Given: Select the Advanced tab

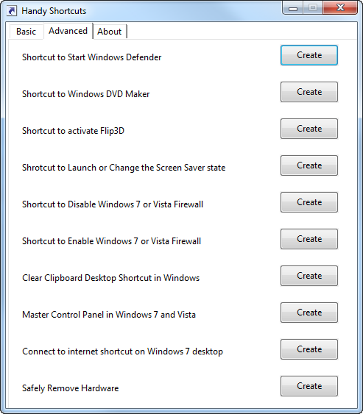Looking at the screenshot, I should pos(68,31).
